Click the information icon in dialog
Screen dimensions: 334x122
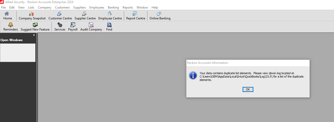pos(193,75)
